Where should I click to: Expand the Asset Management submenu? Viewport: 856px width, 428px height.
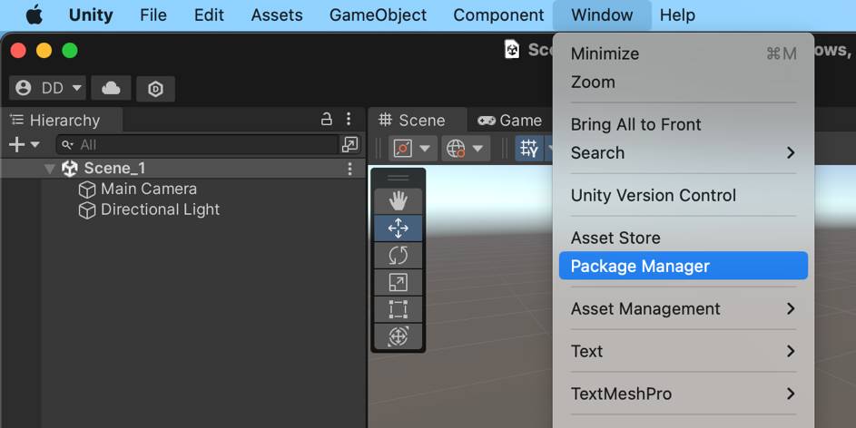682,308
